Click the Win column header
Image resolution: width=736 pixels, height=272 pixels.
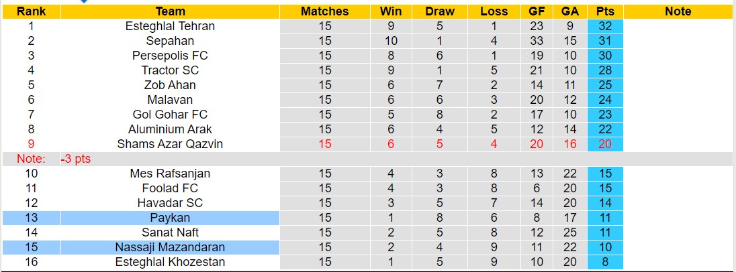click(391, 11)
